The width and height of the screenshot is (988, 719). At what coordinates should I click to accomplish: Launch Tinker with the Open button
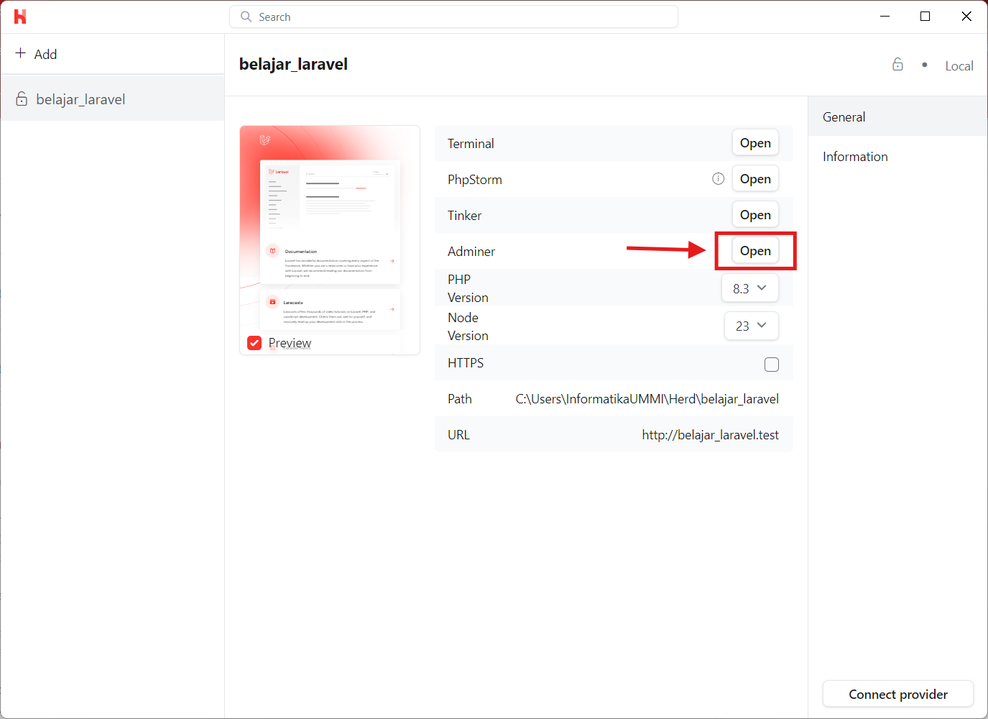754,214
